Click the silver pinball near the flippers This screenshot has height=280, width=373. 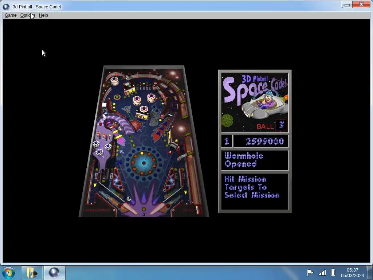coord(129,199)
